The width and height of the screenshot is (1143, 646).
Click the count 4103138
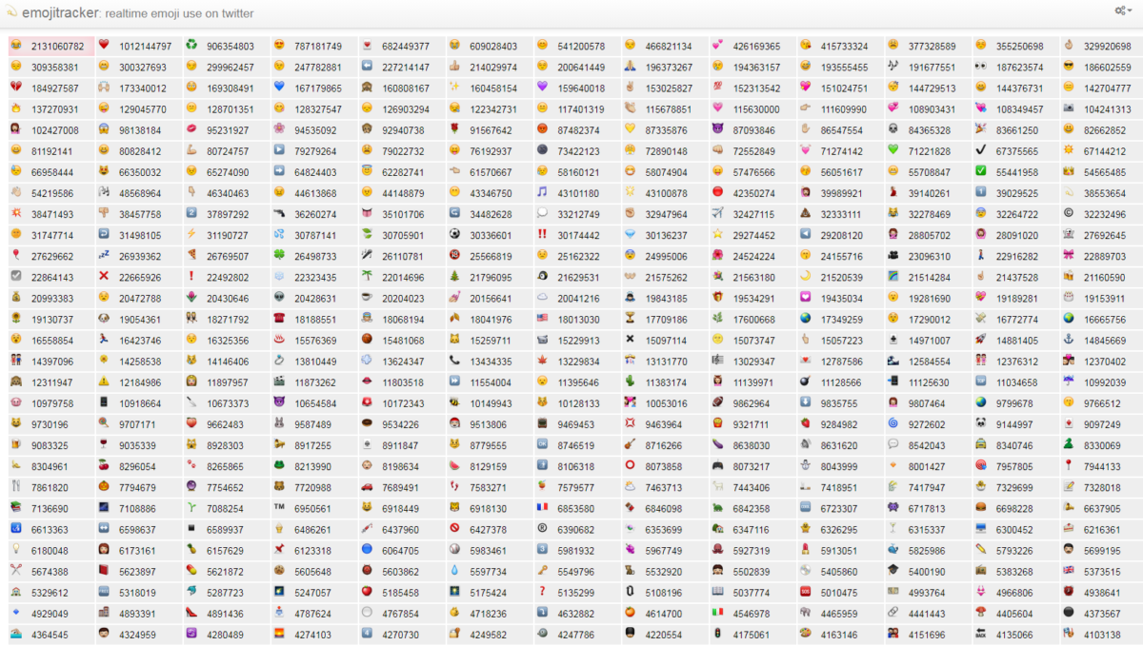[x=1102, y=635]
